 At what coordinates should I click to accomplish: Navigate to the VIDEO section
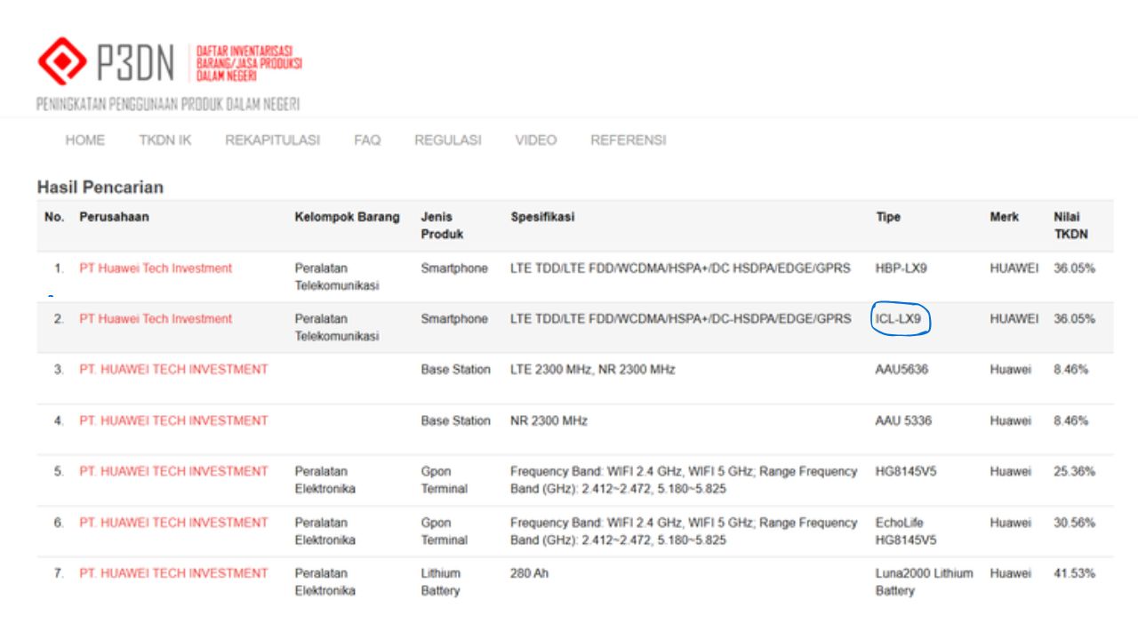(536, 140)
